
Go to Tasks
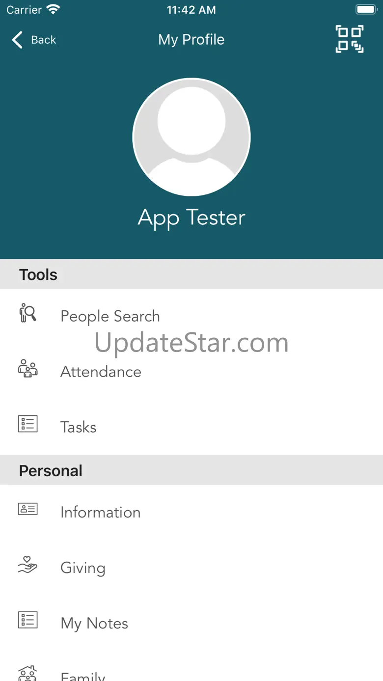(x=191, y=427)
